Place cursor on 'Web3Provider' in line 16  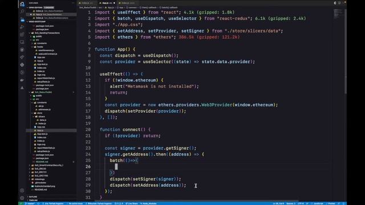217,105
